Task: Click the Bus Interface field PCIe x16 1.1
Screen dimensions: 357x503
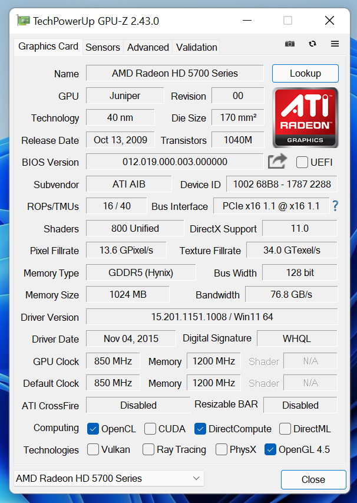Action: pyautogui.click(x=271, y=206)
